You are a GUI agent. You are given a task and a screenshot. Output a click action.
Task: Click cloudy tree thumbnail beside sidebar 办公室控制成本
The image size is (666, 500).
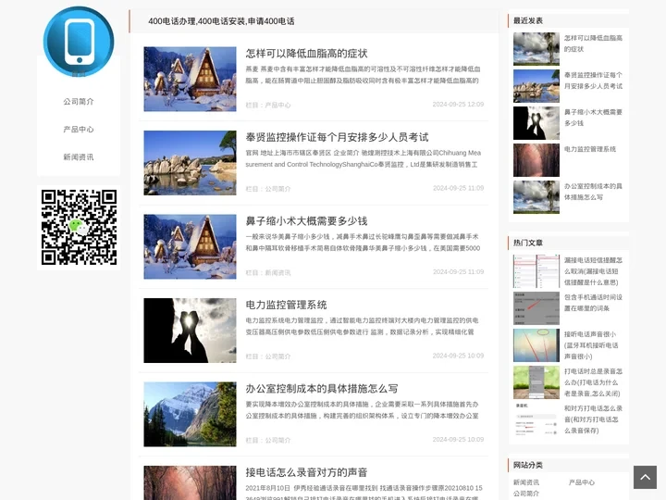point(536,197)
